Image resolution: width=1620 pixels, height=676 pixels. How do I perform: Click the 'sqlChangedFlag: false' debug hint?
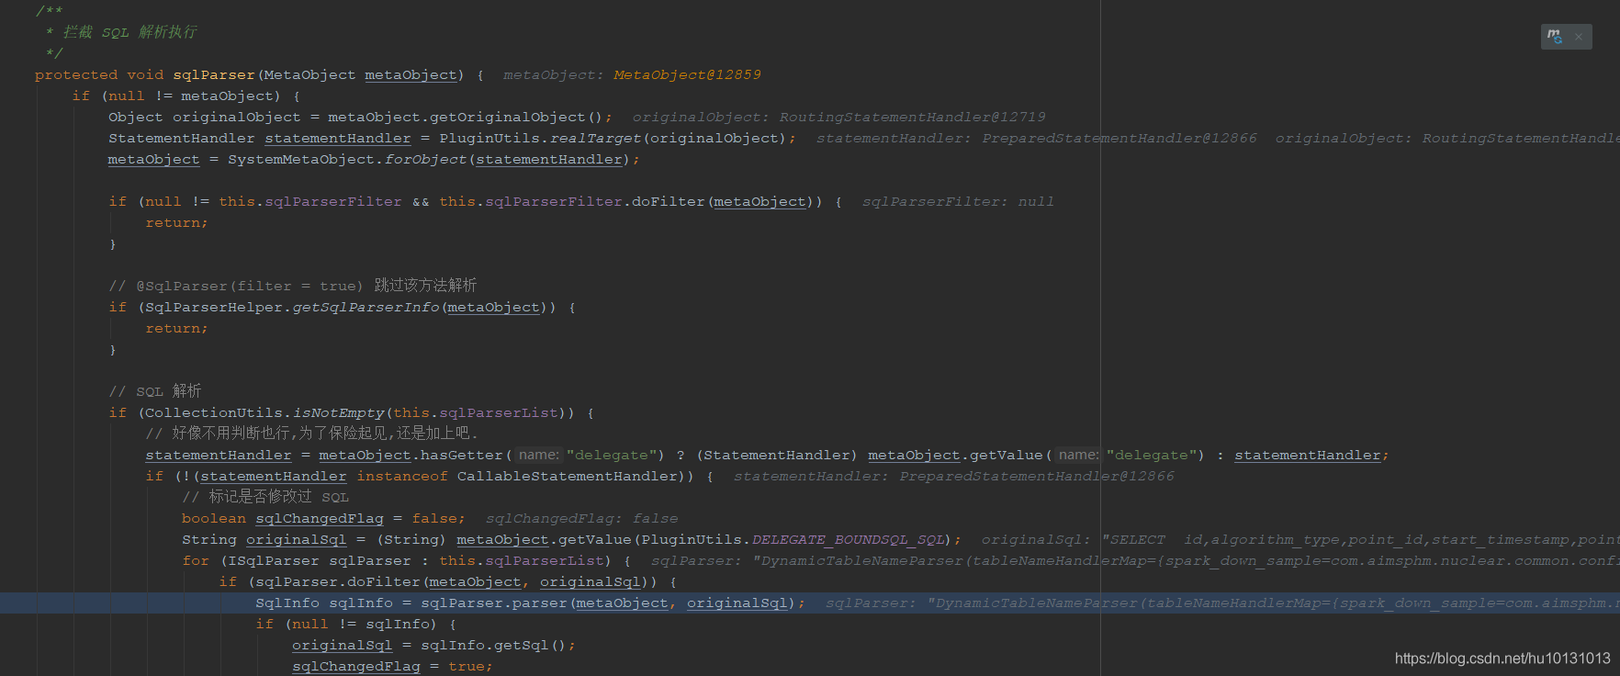tap(581, 519)
